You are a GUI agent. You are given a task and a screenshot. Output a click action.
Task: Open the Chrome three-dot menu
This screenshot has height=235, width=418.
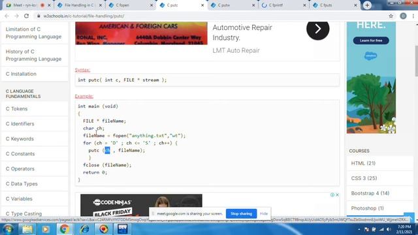tap(413, 16)
